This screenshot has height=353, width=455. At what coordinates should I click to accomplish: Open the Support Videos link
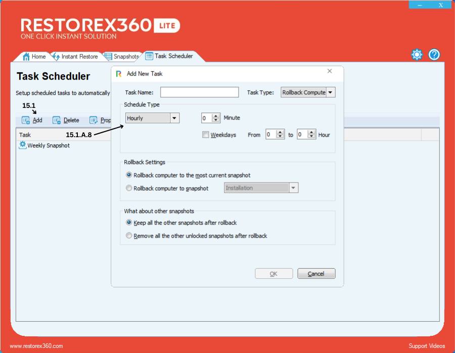pos(427,346)
